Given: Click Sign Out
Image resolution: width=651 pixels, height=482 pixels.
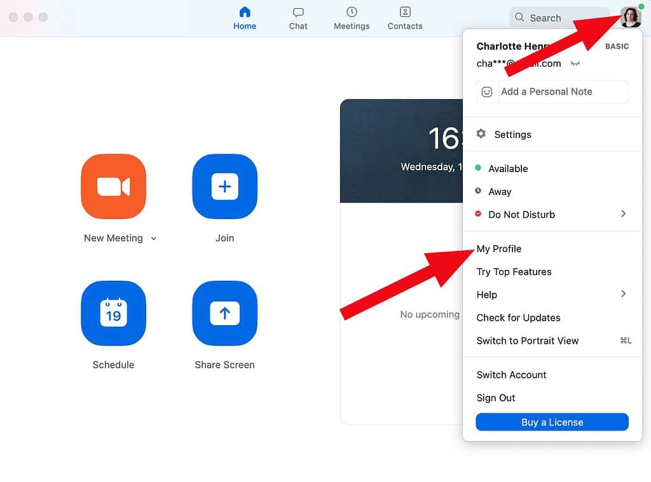Looking at the screenshot, I should (496, 398).
